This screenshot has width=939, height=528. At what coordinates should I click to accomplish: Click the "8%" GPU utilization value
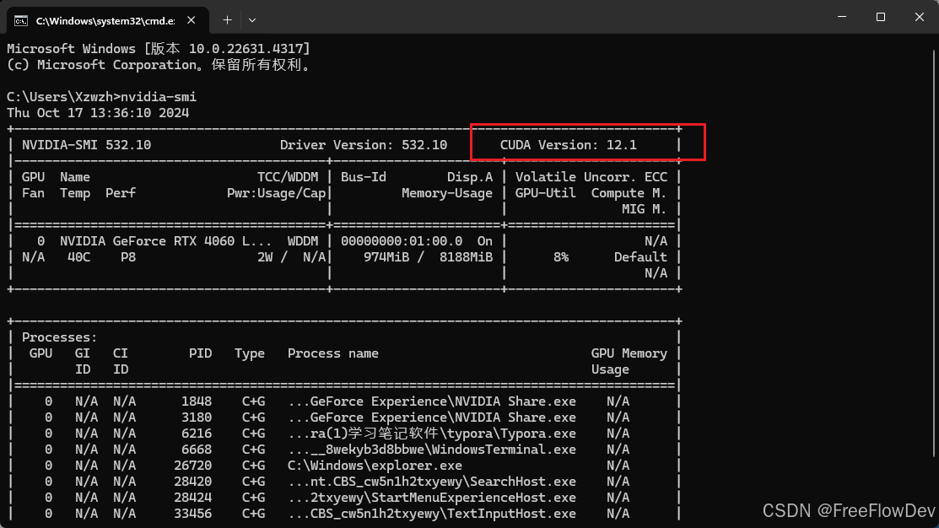(561, 257)
